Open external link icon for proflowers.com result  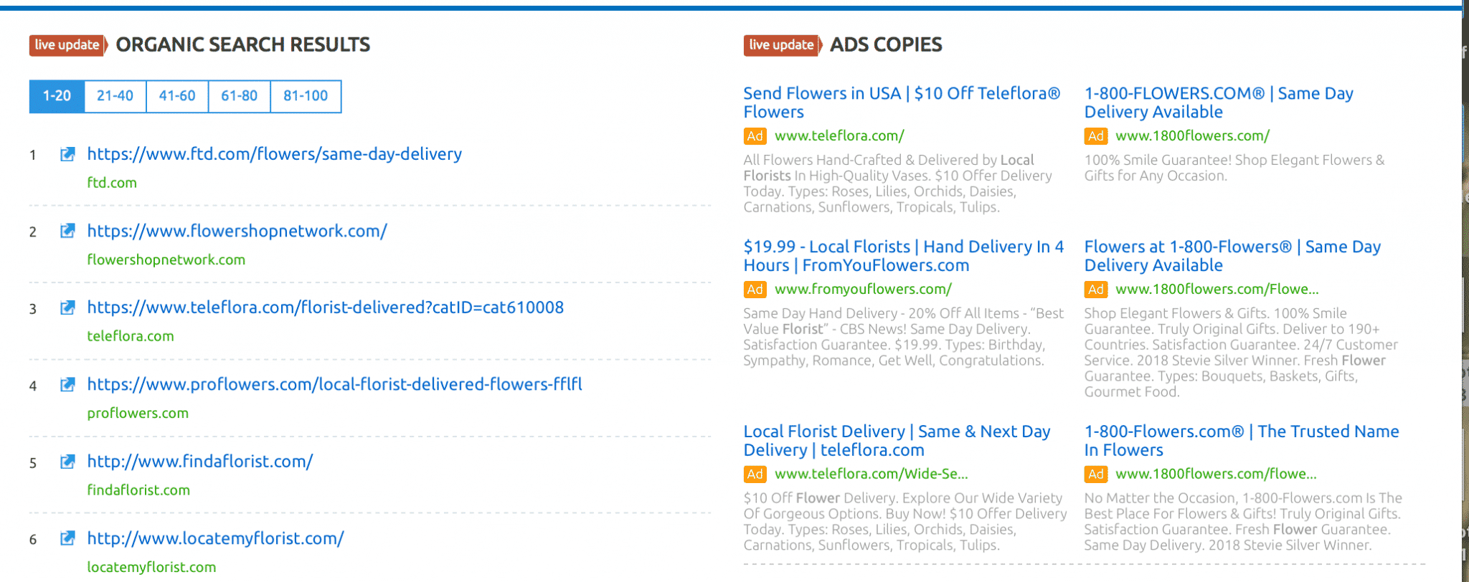(67, 384)
